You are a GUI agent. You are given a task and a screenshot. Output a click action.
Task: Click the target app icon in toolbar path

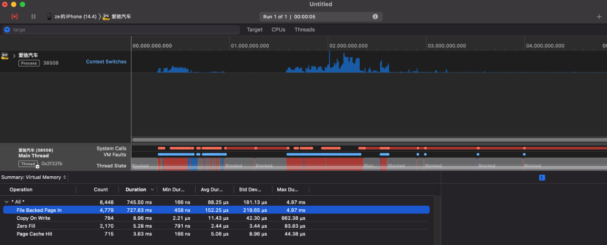coord(106,17)
